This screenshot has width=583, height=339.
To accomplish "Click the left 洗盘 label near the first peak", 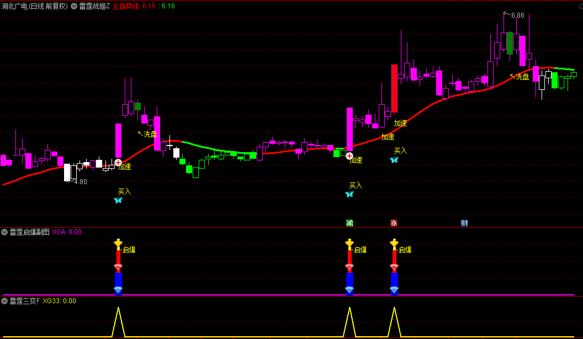I will tap(150, 134).
